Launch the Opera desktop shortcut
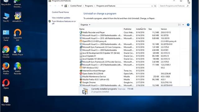This screenshot has width=199, height=112. (6, 84)
